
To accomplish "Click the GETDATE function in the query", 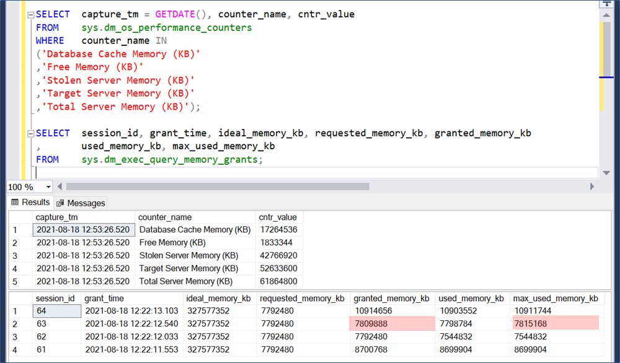I will point(175,14).
